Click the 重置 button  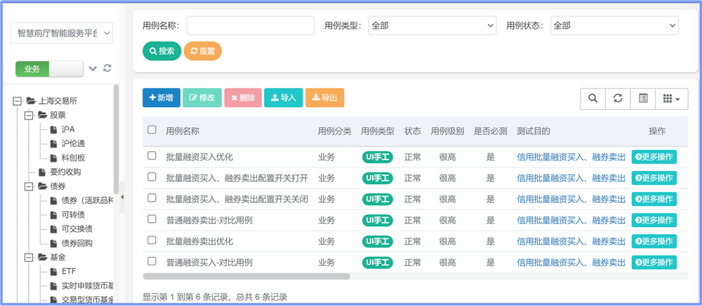tap(202, 51)
